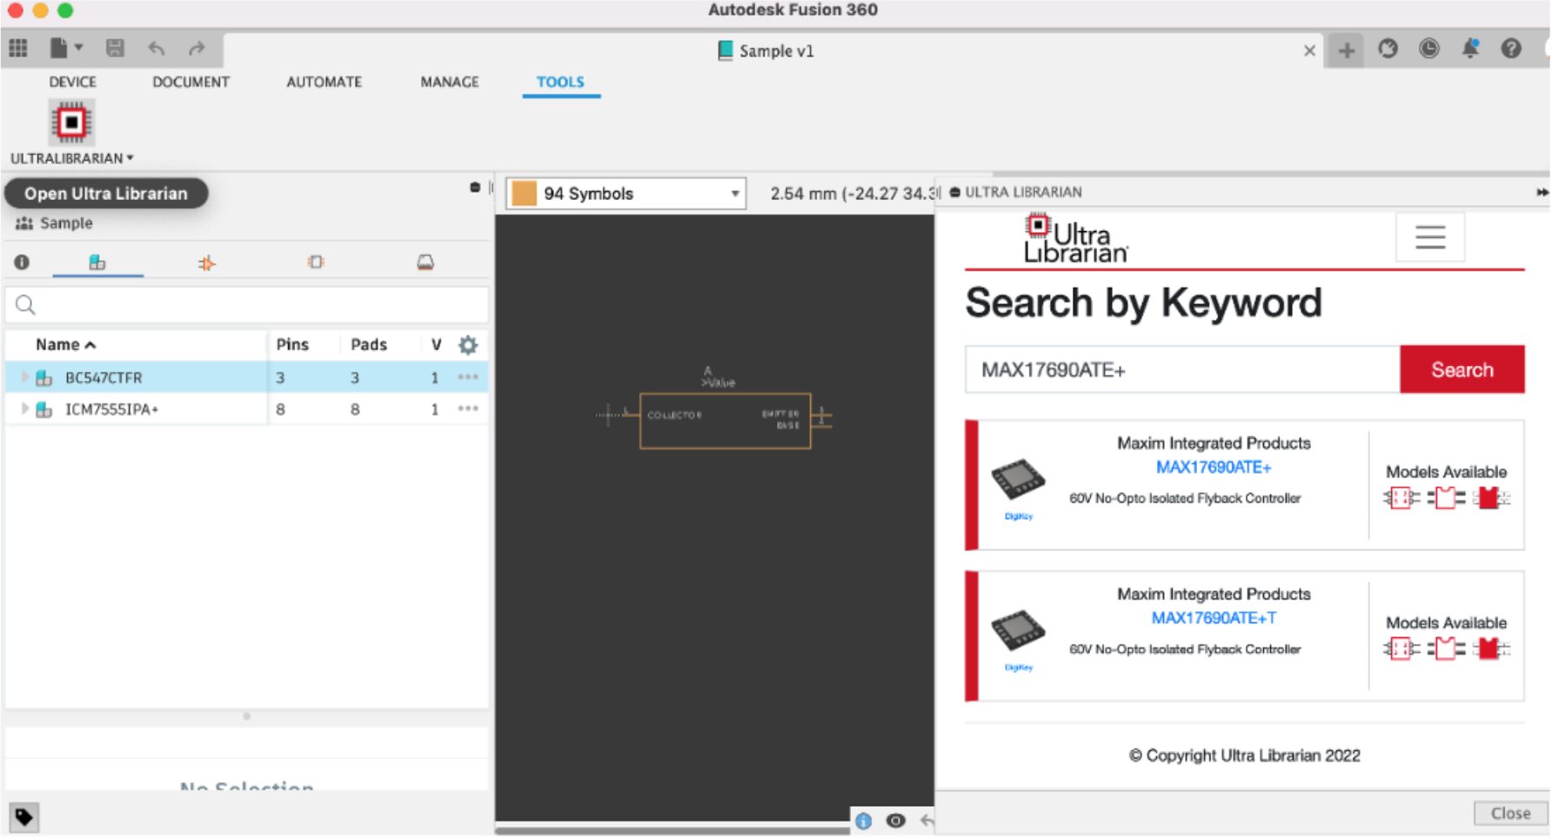Image resolution: width=1552 pixels, height=838 pixels.
Task: Show the 3D packages tab icon
Action: 425,262
